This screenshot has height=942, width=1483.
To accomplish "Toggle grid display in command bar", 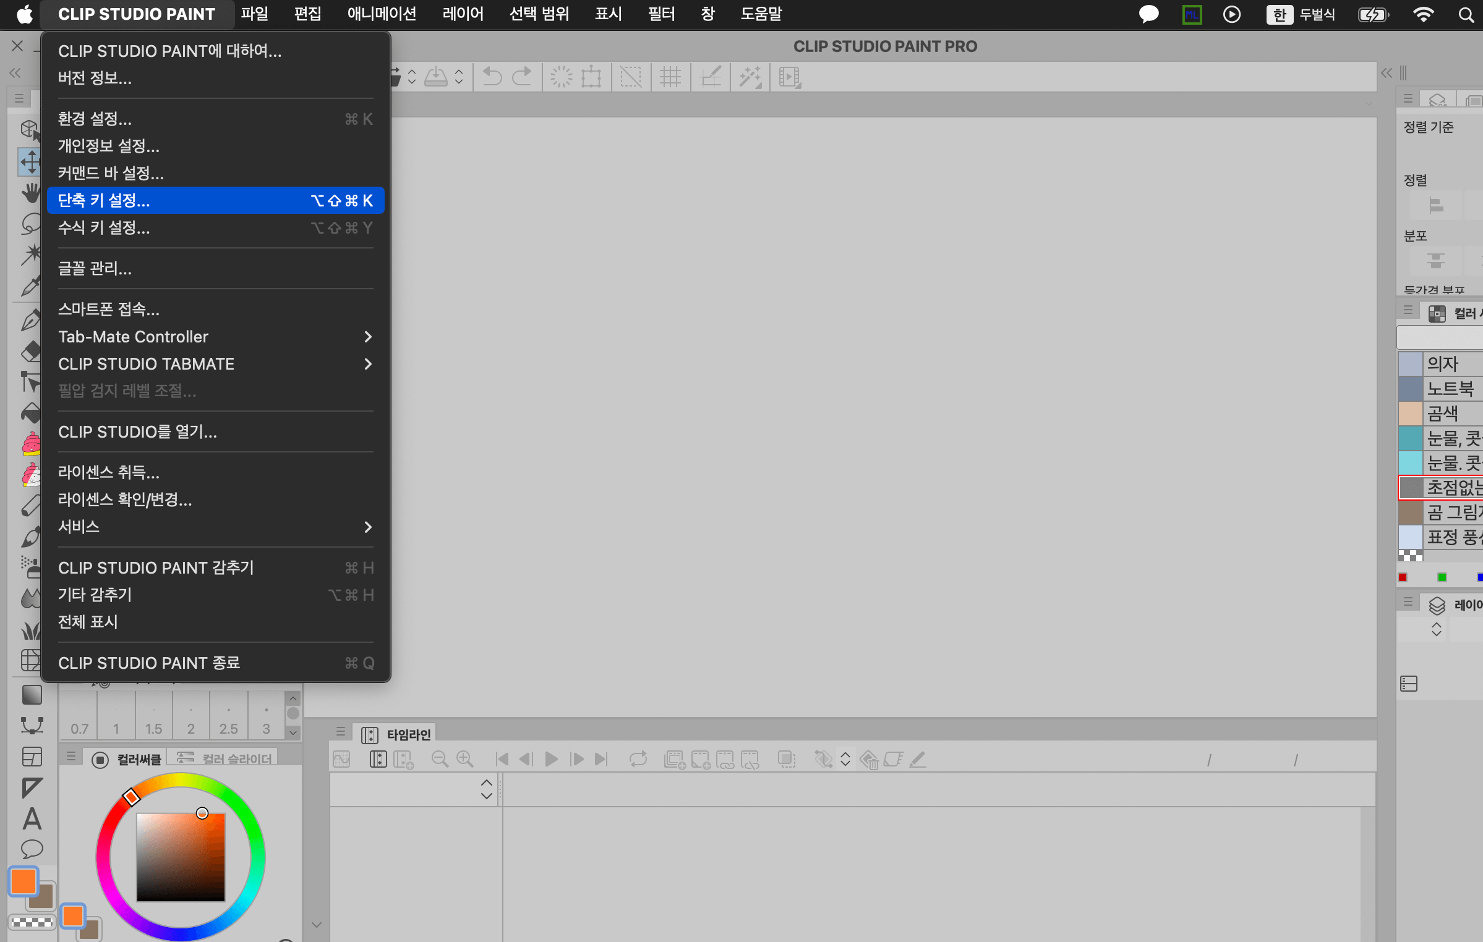I will 670,77.
